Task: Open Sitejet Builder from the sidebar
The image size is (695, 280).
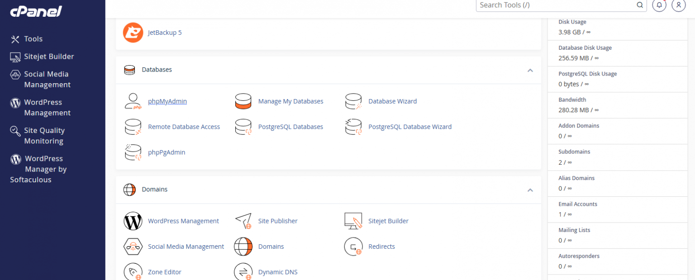Action: [47, 56]
